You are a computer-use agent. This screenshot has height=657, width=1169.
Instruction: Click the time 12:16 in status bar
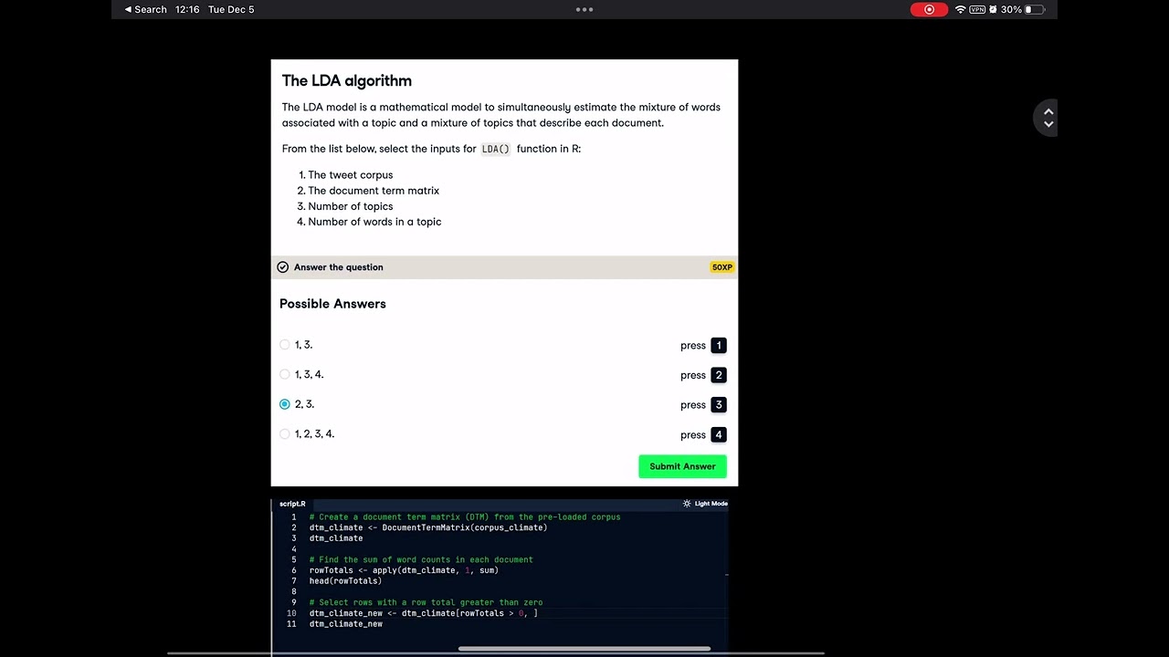(187, 9)
